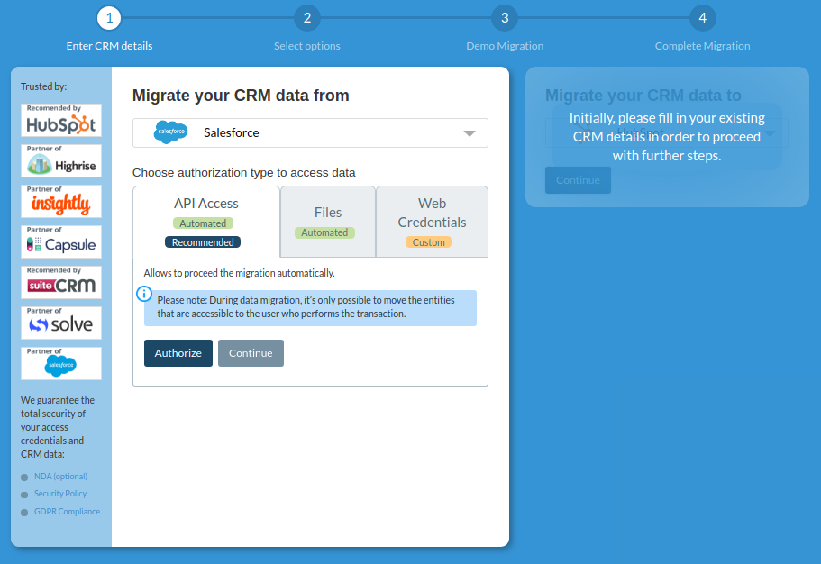Image resolution: width=821 pixels, height=564 pixels.
Task: Click step 4 circle Complete Migration
Action: point(703,18)
